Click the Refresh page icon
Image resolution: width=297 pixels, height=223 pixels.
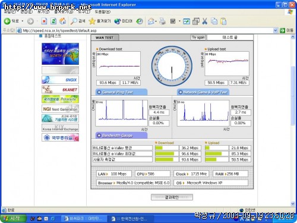click(53, 21)
